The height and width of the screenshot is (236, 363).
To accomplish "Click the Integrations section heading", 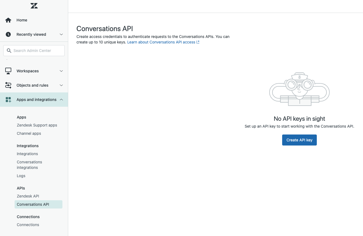I will pos(28,146).
